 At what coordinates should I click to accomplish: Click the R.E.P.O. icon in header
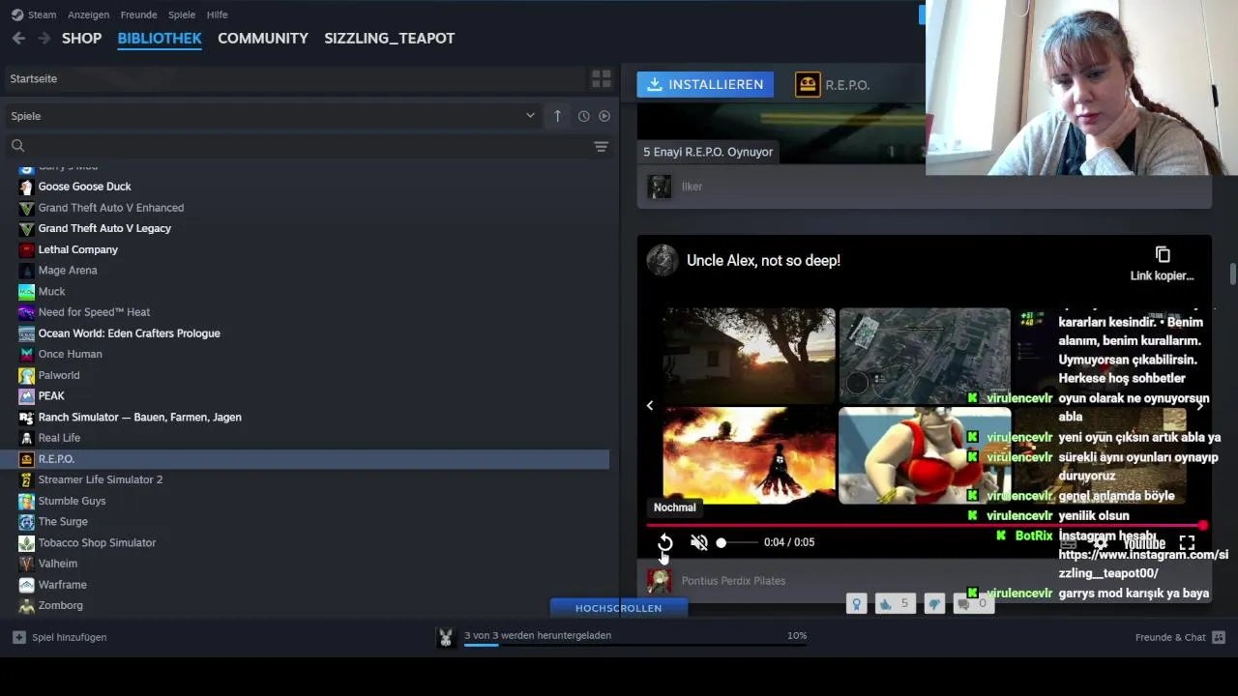pyautogui.click(x=807, y=85)
